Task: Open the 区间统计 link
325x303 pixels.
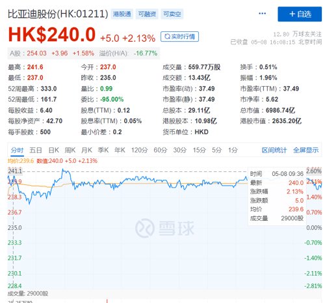Action: click(274, 150)
